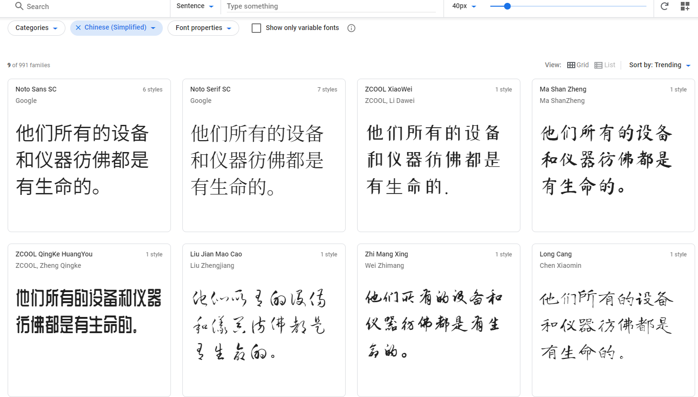Image resolution: width=698 pixels, height=397 pixels.
Task: Click 'Google' author under Noto Serif SC
Action: (201, 101)
